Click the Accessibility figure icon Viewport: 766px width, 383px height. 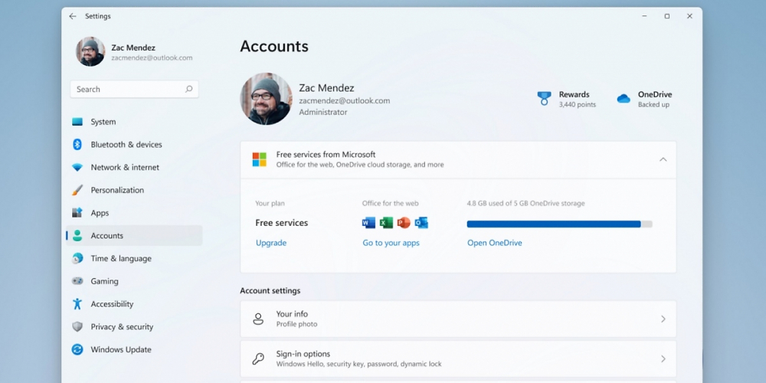point(77,304)
